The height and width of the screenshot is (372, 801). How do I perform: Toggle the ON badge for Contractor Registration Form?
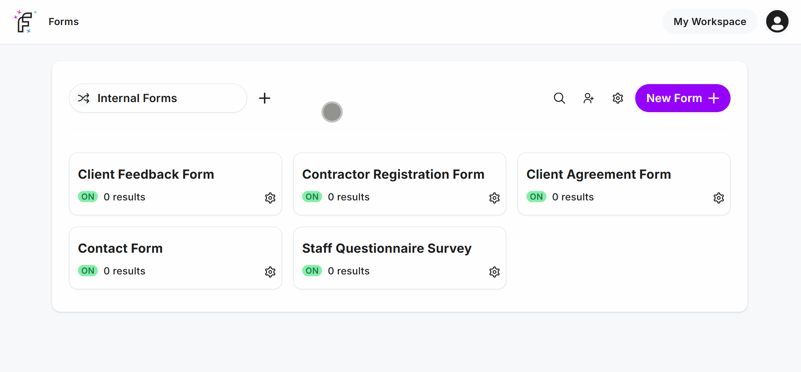(x=312, y=197)
